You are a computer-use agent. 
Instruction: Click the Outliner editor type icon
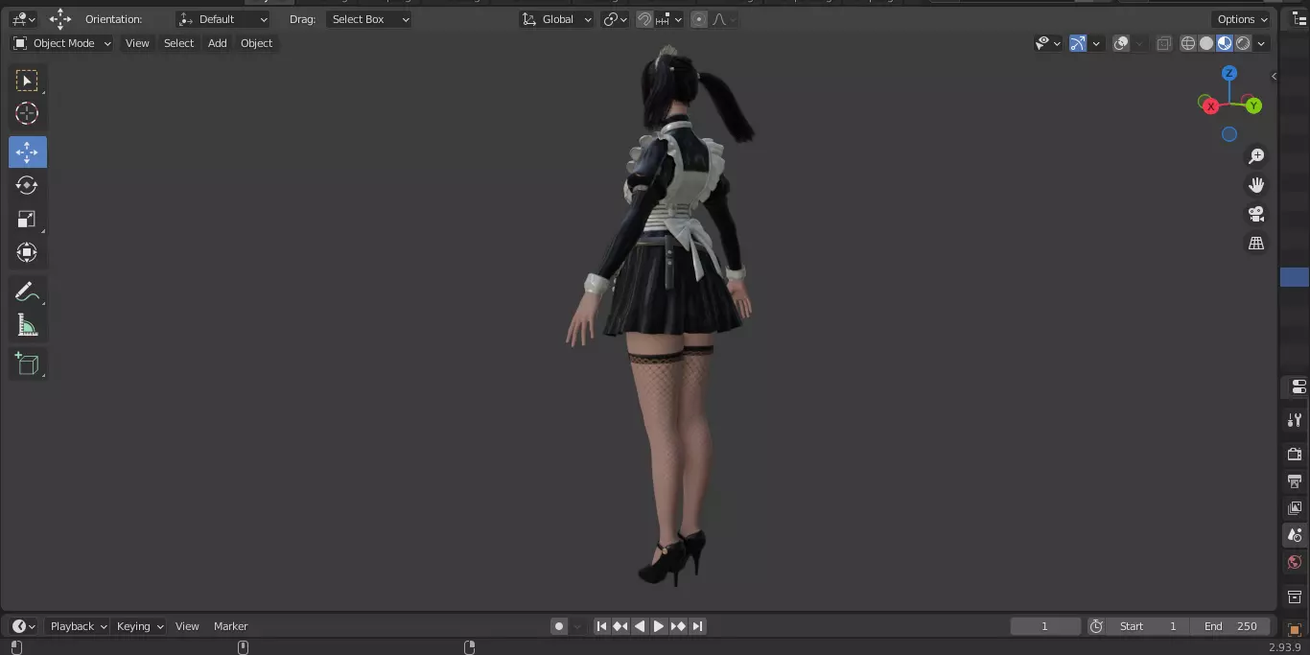(1299, 19)
